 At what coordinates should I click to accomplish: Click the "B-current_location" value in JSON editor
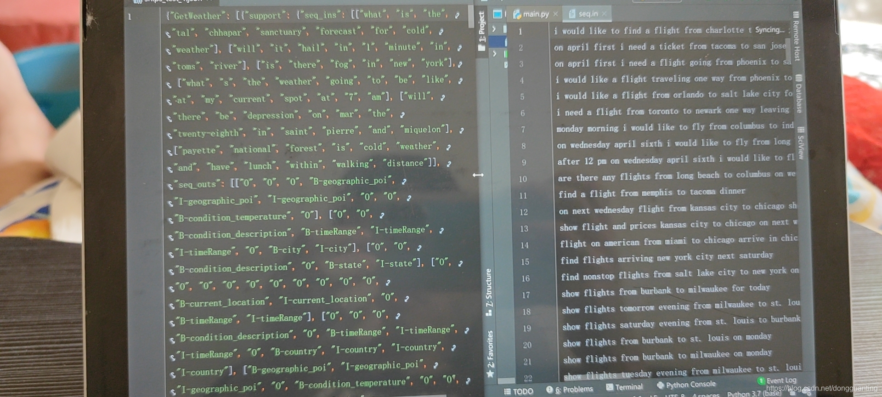(x=222, y=303)
